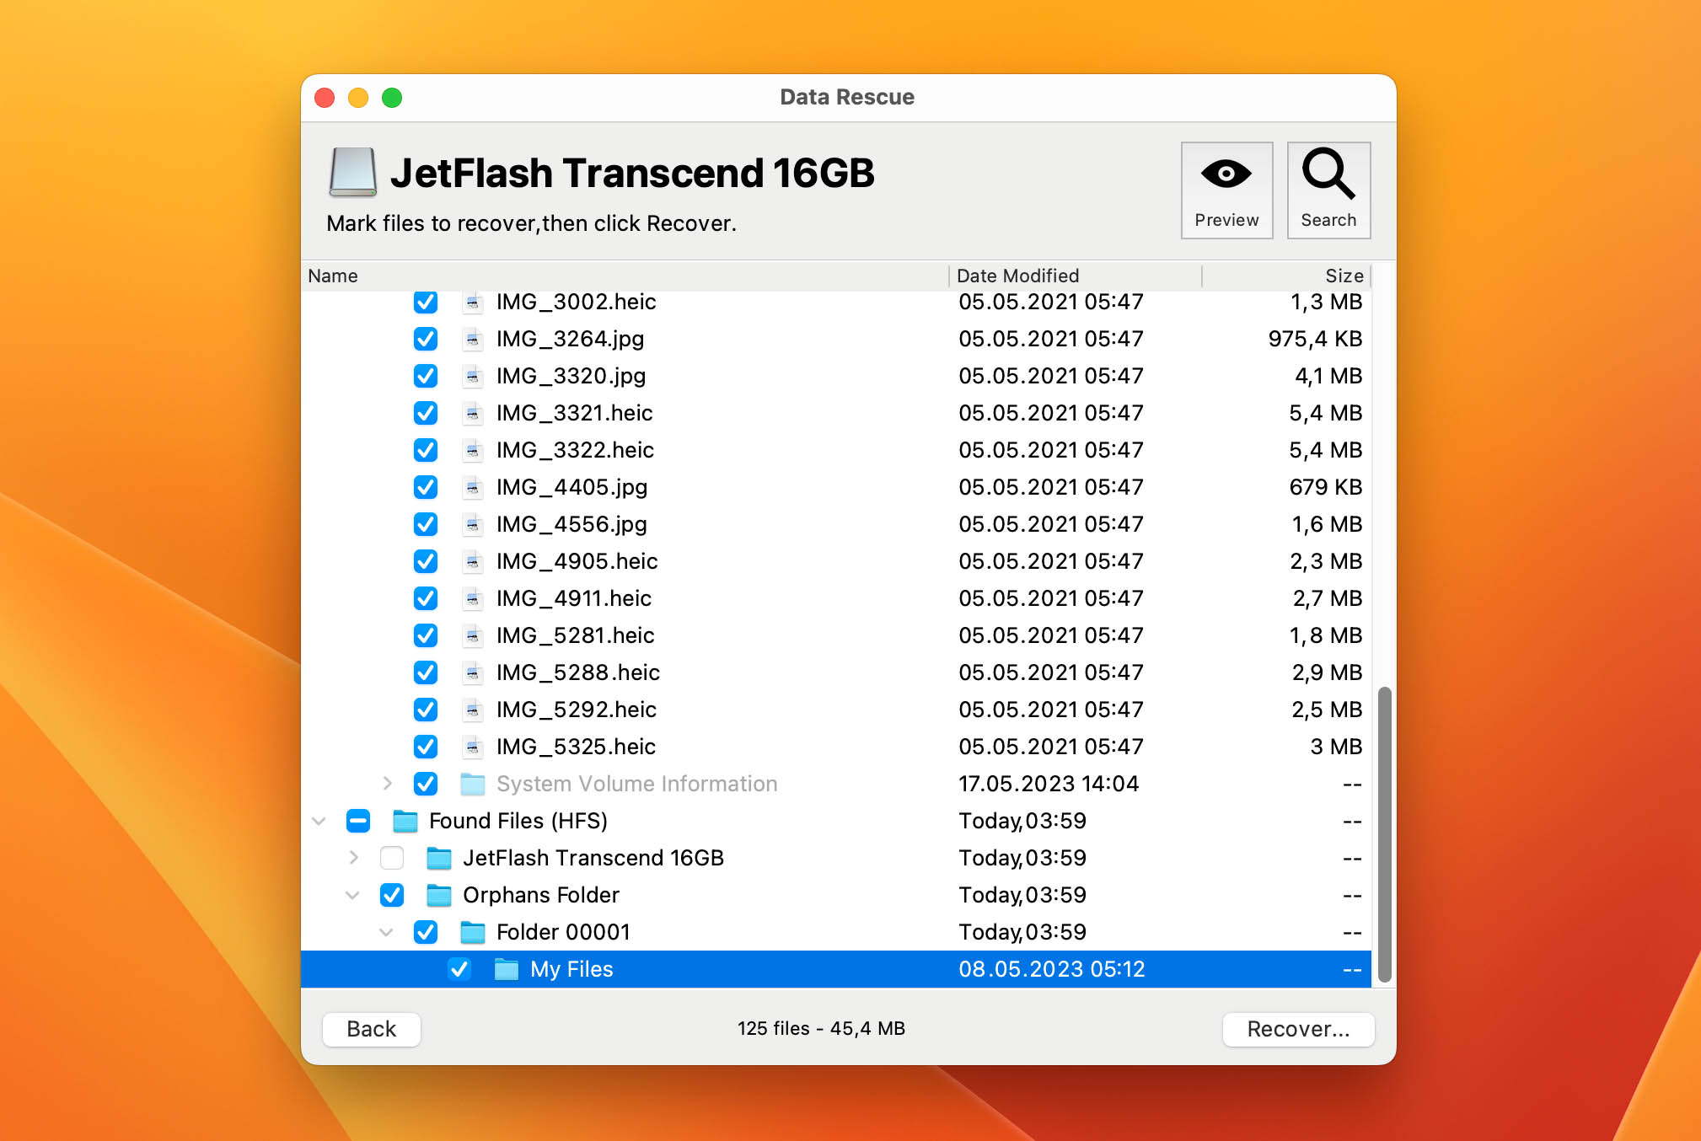Click the Back button

[372, 1029]
